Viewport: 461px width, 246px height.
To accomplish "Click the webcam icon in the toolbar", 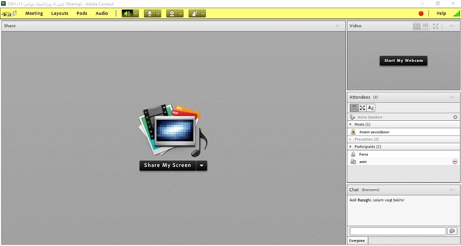I will point(172,13).
